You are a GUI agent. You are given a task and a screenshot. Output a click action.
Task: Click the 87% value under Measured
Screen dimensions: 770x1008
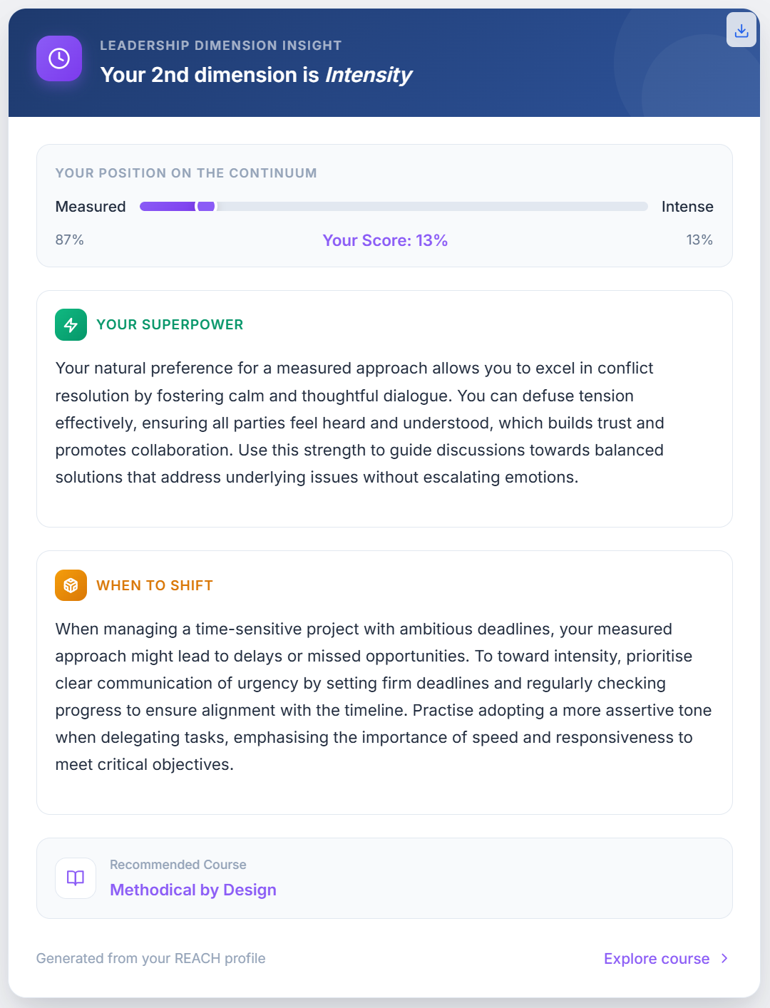coord(69,240)
